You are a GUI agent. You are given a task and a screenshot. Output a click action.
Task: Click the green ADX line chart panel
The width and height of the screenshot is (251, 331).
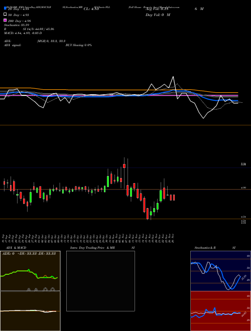[x=30, y=271]
